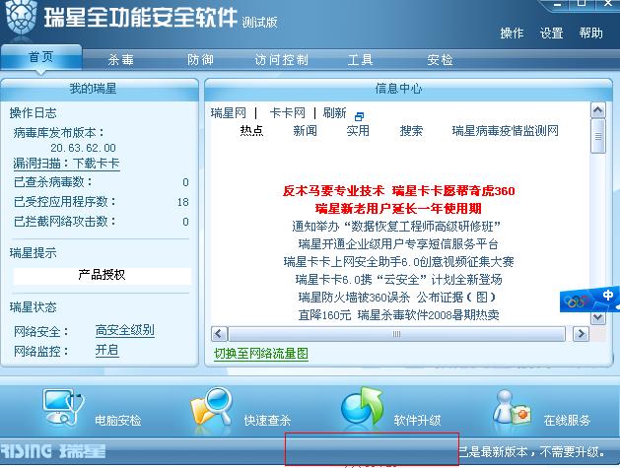Open the 瑞星网 link
Viewport: 620px width, 468px height.
click(x=228, y=113)
